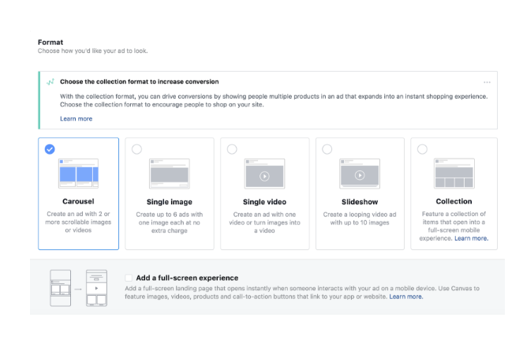Select the Single image radio button
This screenshot has height=351, width=523.
coord(136,149)
